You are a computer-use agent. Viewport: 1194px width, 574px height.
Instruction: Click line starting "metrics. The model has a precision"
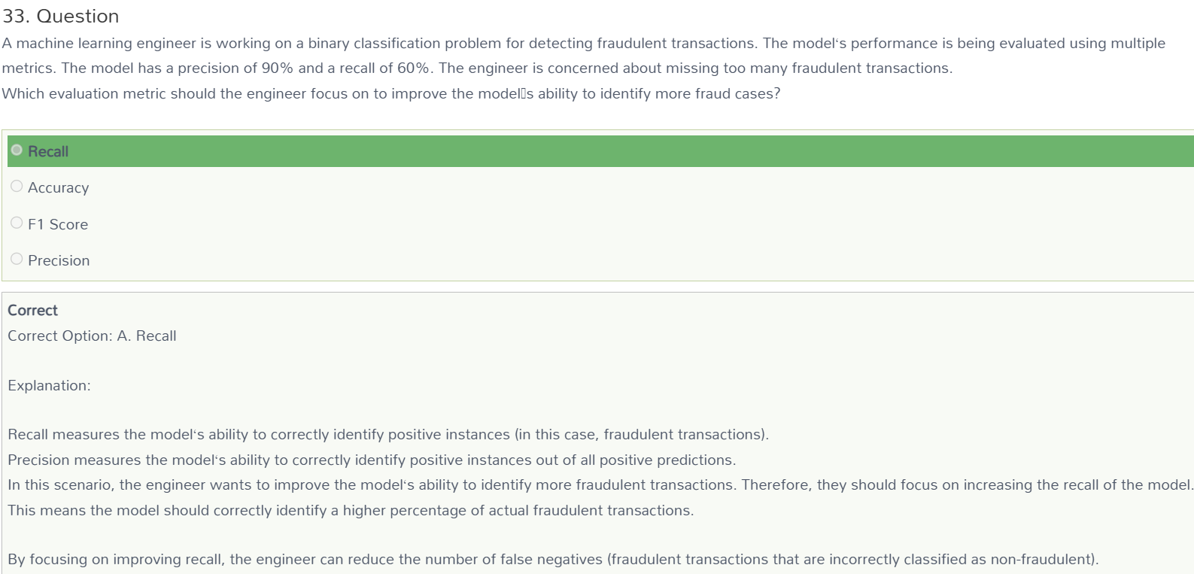pyautogui.click(x=477, y=68)
